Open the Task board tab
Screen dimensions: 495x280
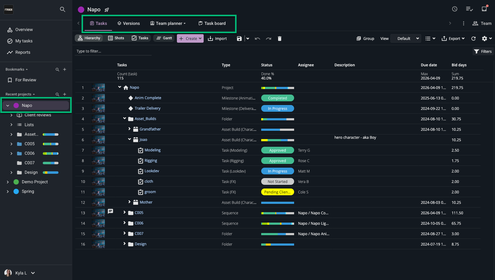212,23
